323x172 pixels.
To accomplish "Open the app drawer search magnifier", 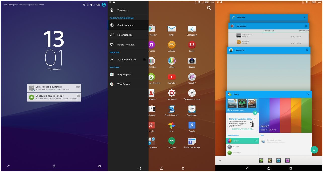I will [209, 8].
